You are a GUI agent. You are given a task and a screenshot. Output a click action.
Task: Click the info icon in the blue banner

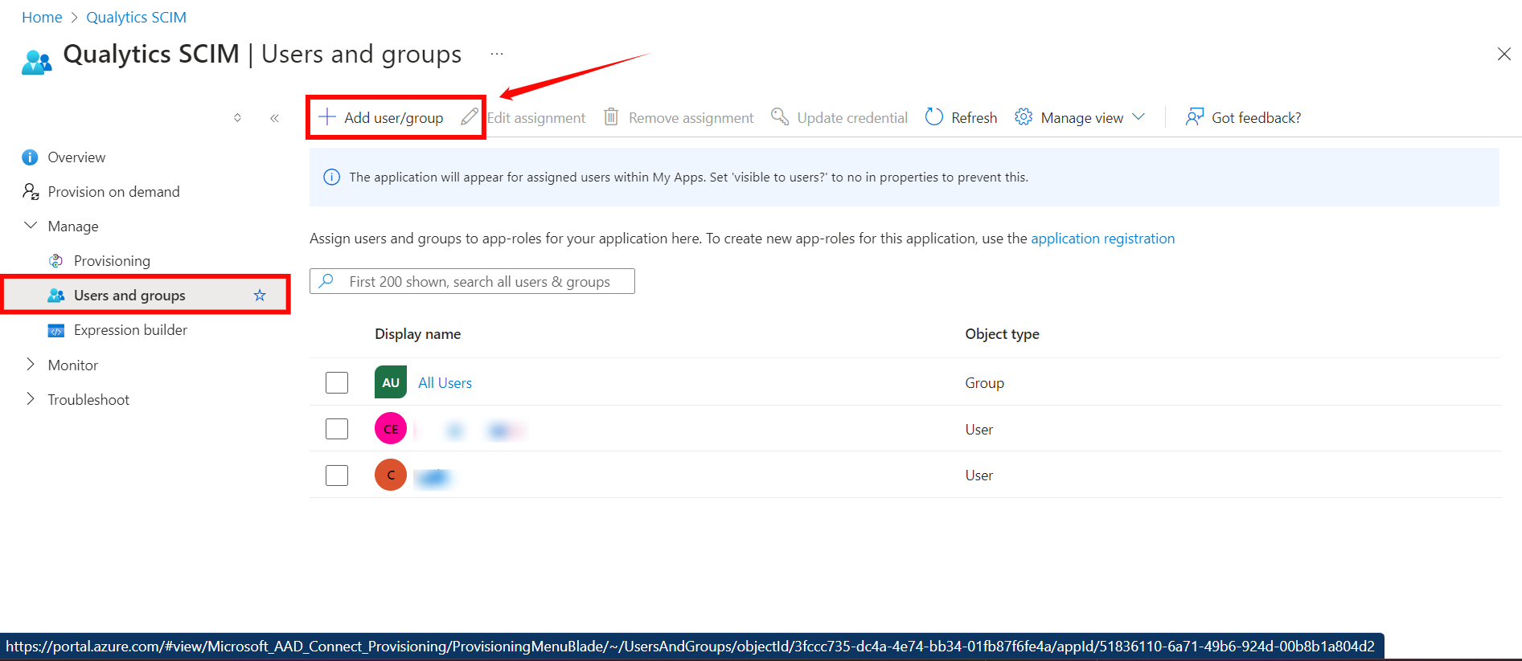331,177
